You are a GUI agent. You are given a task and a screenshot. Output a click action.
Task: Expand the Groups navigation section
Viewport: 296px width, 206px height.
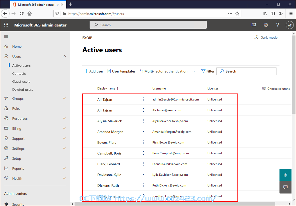64,98
